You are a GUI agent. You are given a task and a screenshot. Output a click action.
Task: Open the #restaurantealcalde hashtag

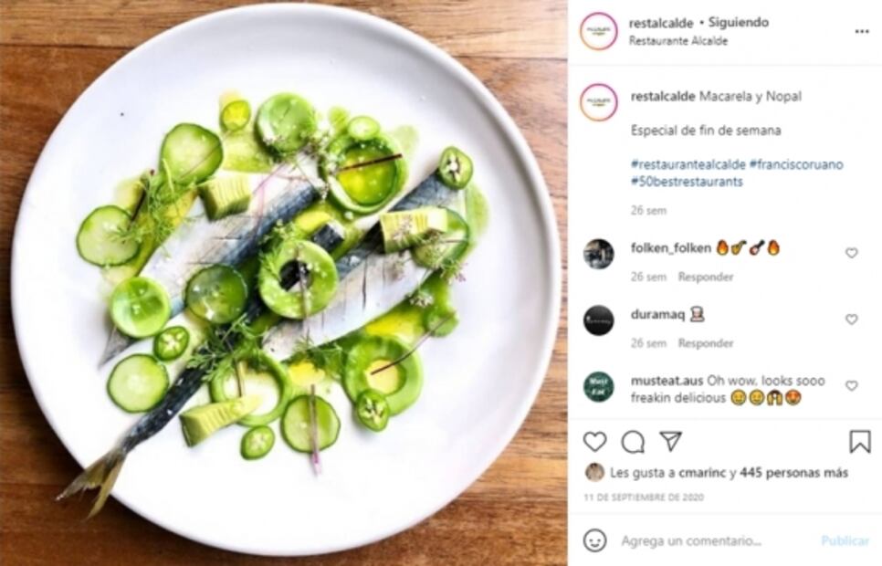click(x=687, y=164)
